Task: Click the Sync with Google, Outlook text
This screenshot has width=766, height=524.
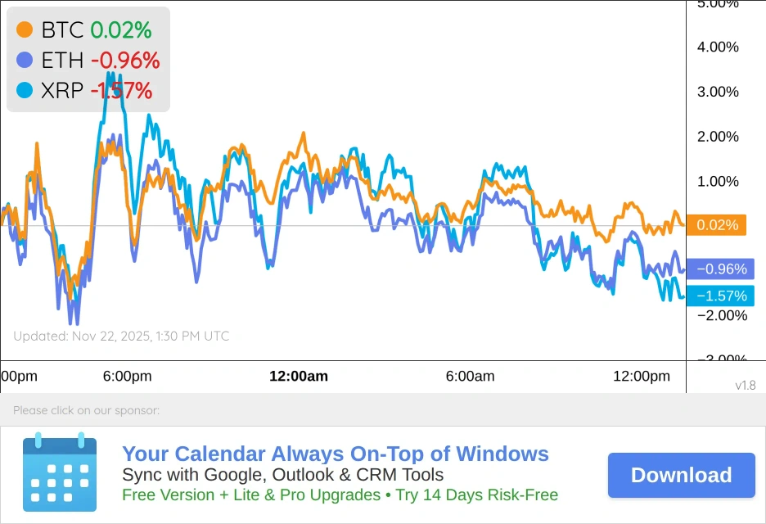Action: 282,475
